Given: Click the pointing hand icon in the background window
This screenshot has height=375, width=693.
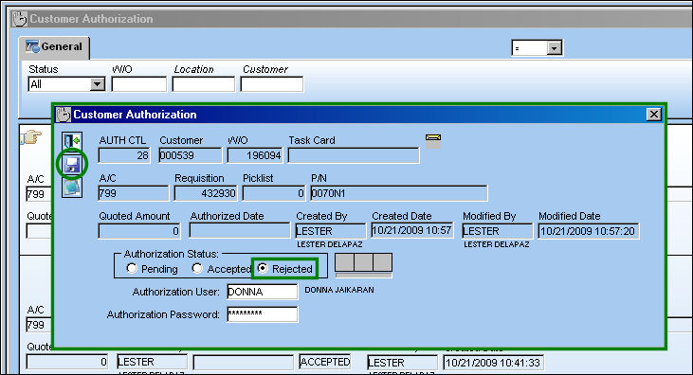Looking at the screenshot, I should point(31,137).
